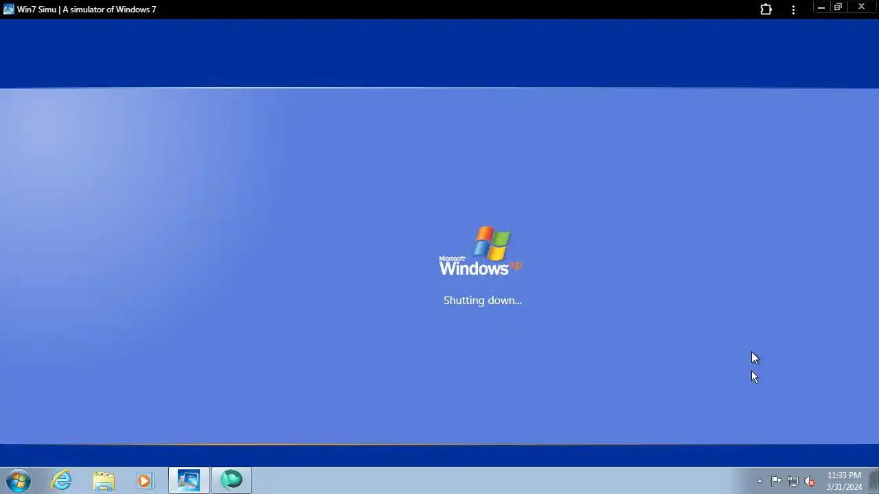This screenshot has width=879, height=494.
Task: Select the active monitor app in taskbar
Action: (x=189, y=480)
